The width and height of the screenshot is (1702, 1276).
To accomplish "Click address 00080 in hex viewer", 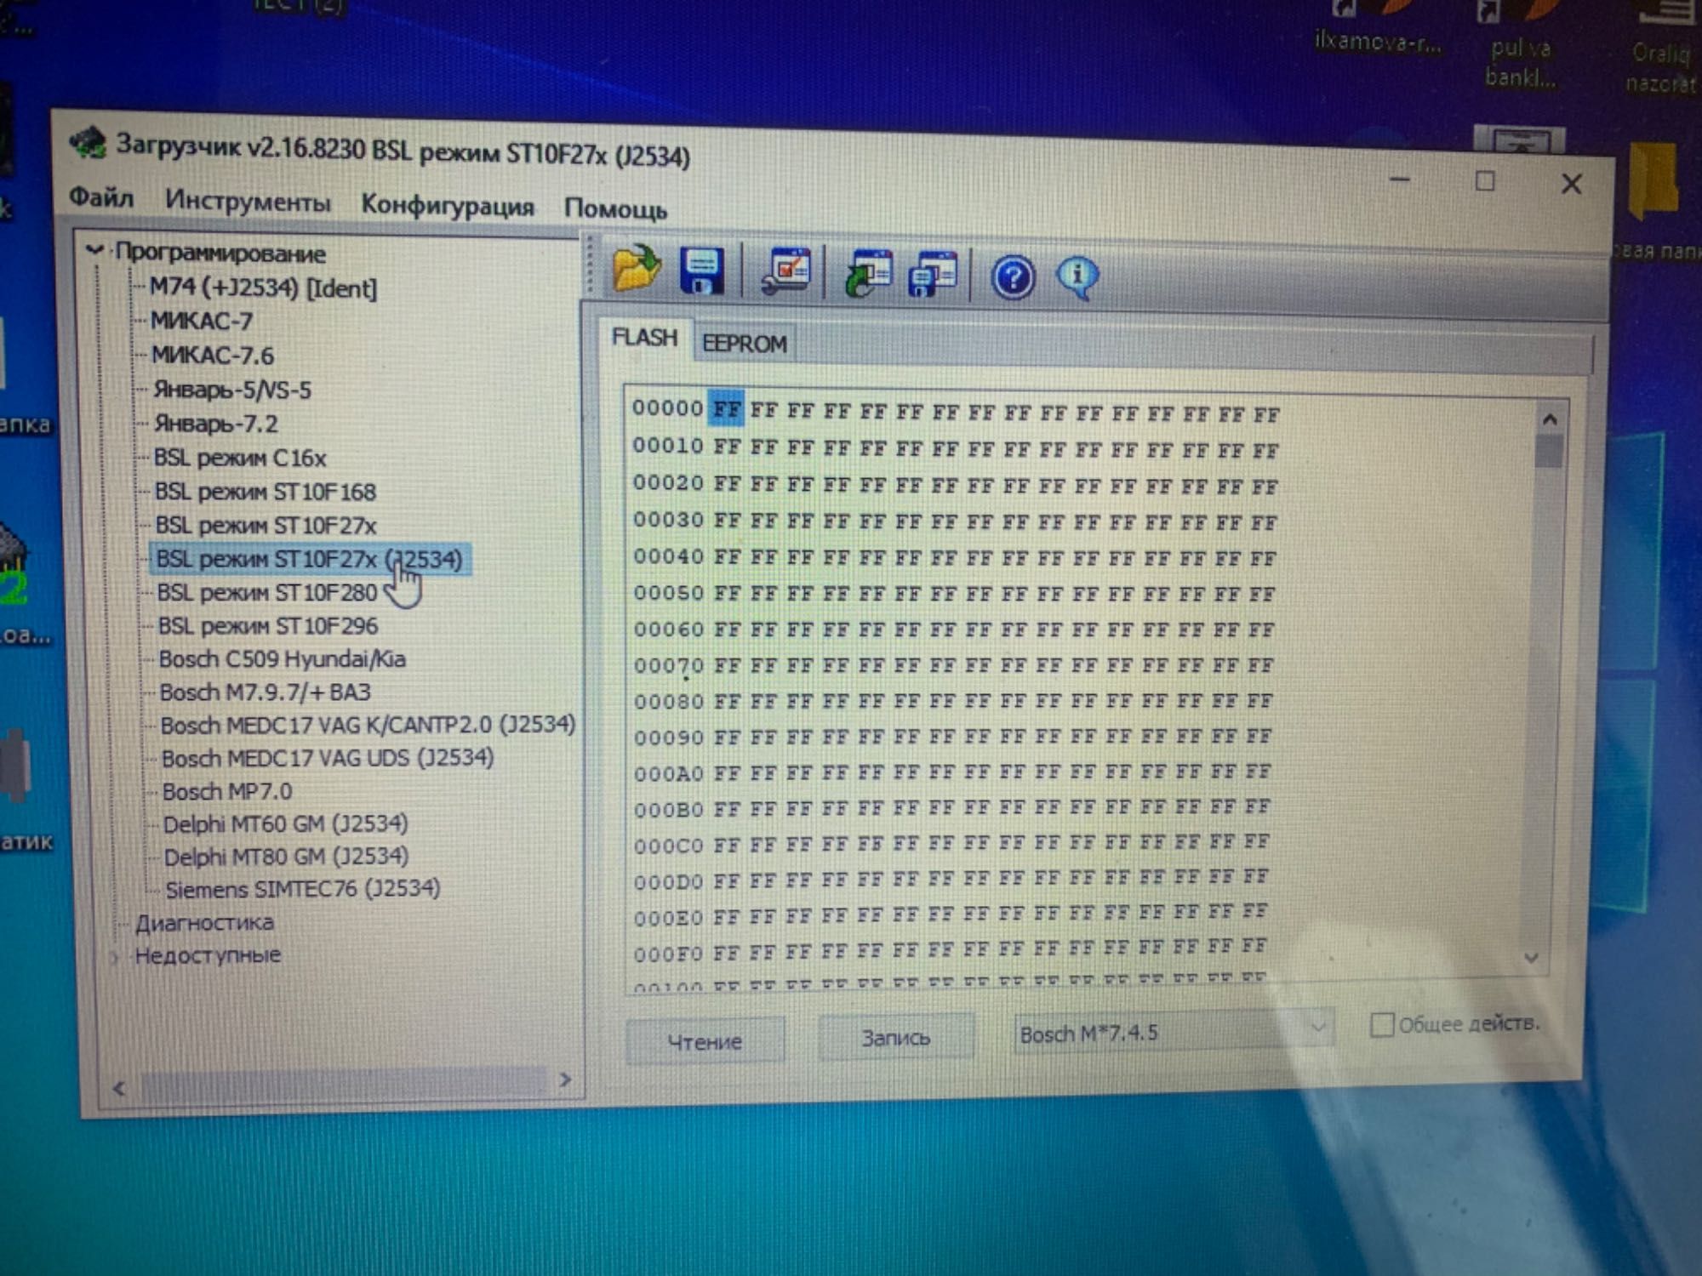I will (669, 701).
